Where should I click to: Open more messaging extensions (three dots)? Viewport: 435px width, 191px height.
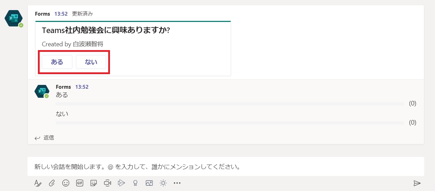pyautogui.click(x=177, y=183)
